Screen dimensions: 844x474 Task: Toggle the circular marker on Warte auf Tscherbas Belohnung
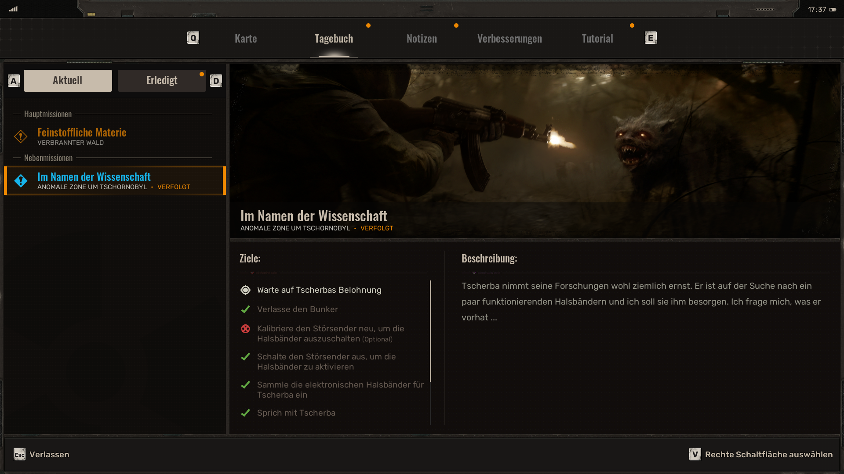pos(246,290)
